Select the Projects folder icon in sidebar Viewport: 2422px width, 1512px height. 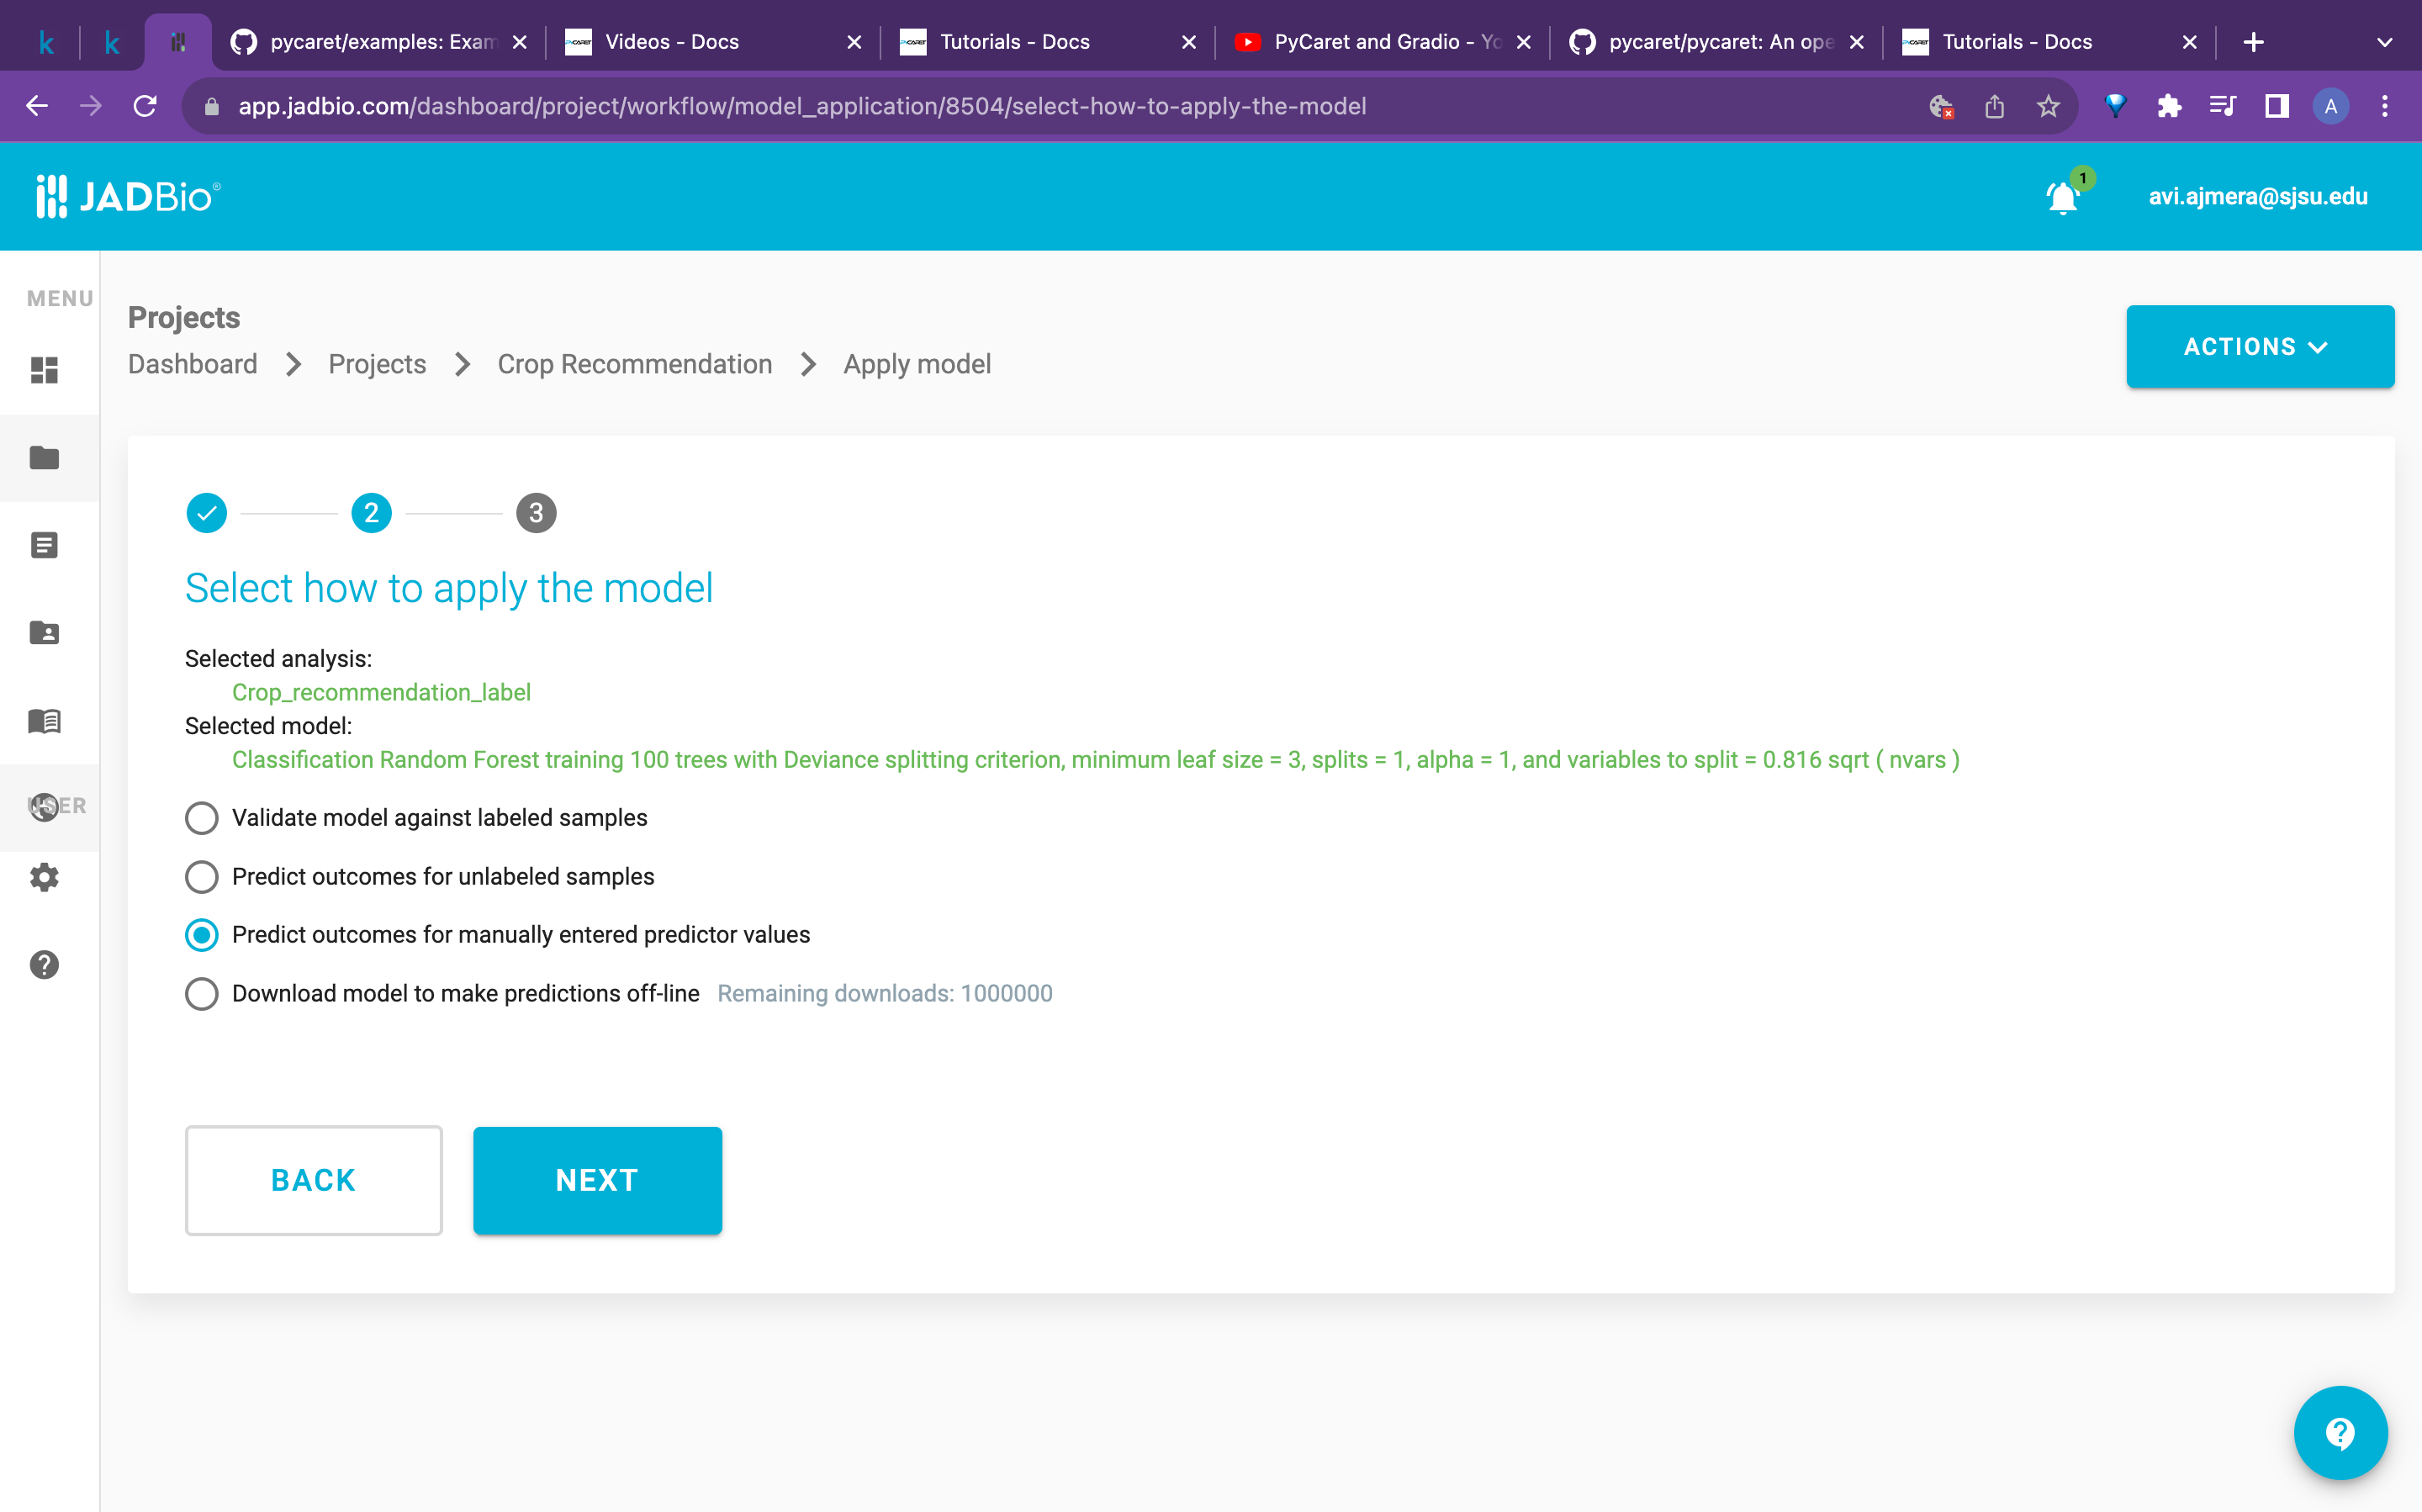[44, 458]
